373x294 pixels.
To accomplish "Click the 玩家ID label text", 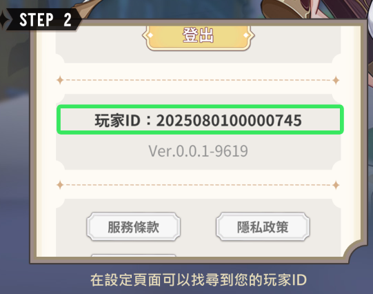I will coord(117,120).
